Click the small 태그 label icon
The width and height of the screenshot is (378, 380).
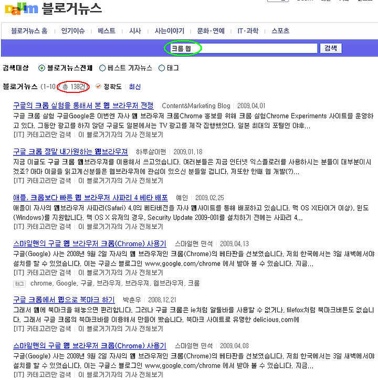(19, 284)
